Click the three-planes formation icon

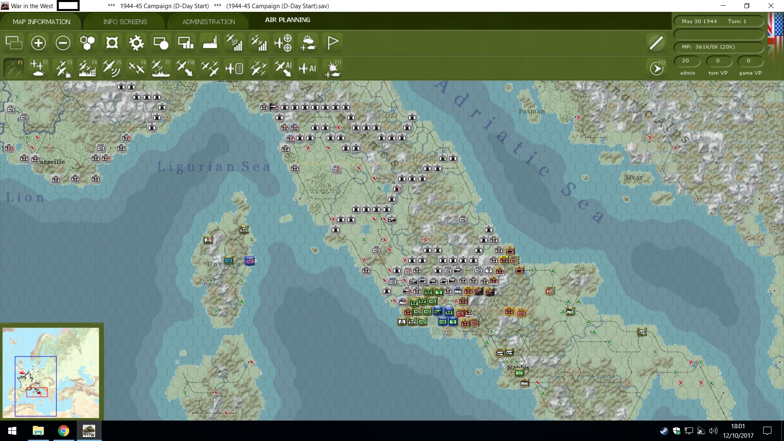coord(210,68)
